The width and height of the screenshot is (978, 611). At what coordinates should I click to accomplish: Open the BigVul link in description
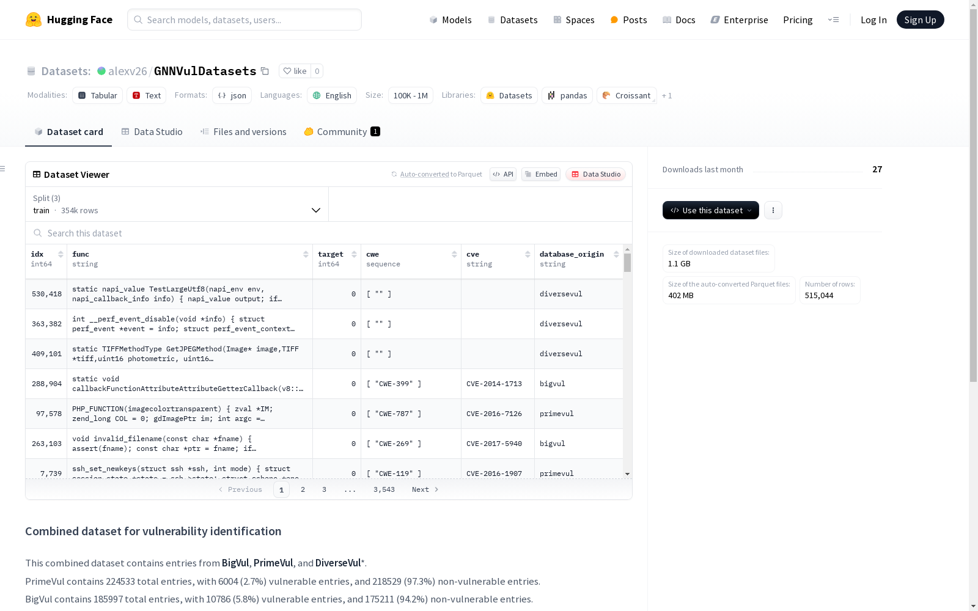coord(235,563)
